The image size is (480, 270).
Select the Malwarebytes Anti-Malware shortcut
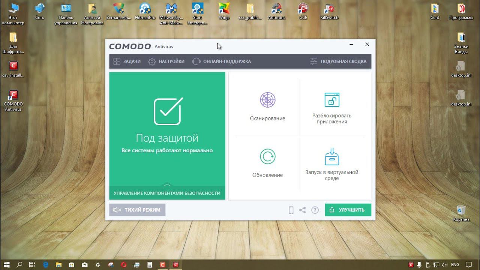tap(171, 14)
